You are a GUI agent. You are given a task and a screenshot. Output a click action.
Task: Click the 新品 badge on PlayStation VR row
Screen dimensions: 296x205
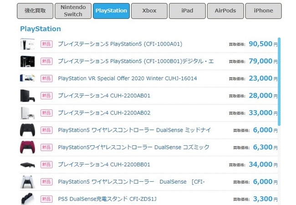(x=46, y=78)
